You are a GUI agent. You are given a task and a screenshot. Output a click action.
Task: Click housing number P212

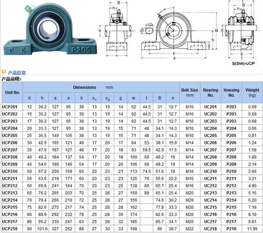(231, 186)
